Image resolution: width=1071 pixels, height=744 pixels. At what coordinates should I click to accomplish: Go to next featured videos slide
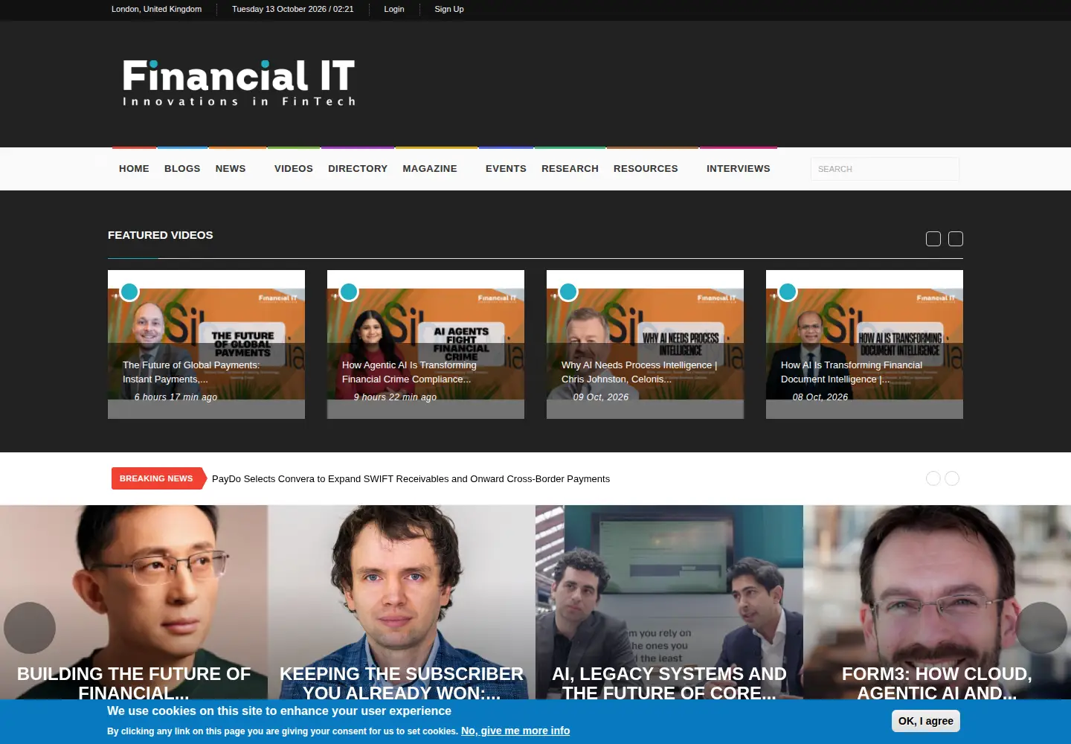(956, 239)
